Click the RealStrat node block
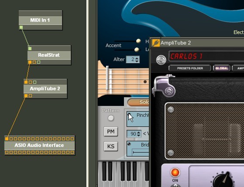The height and width of the screenshot is (187, 244). 49,55
